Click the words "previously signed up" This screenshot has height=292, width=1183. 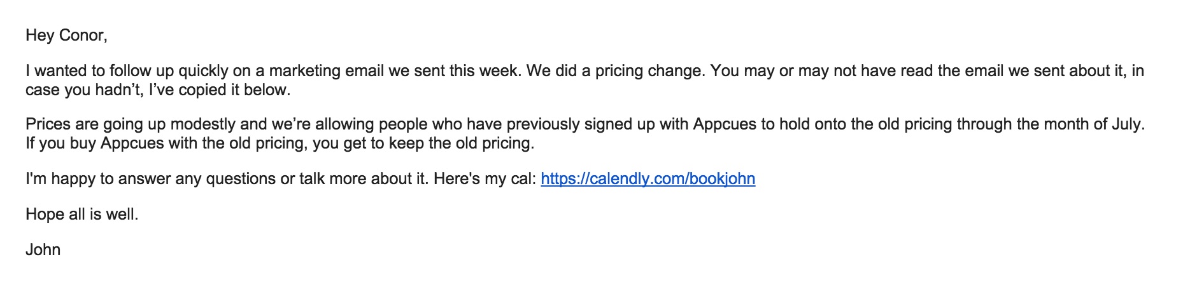(566, 124)
